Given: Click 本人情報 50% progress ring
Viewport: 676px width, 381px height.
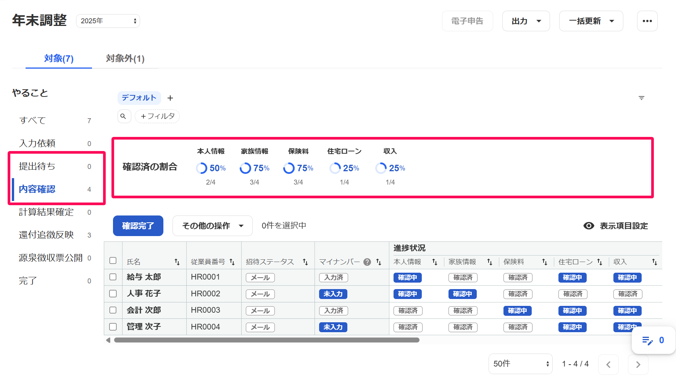Looking at the screenshot, I should [x=202, y=168].
